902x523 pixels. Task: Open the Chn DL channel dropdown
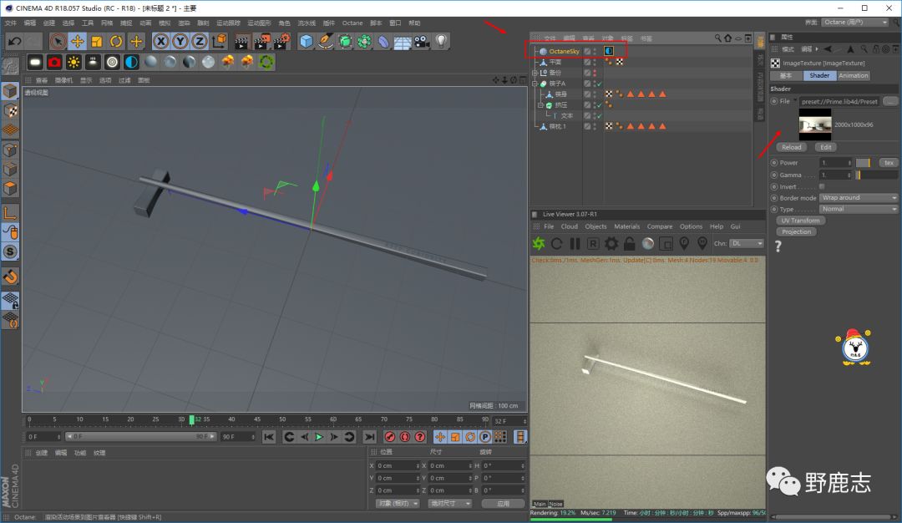point(748,243)
